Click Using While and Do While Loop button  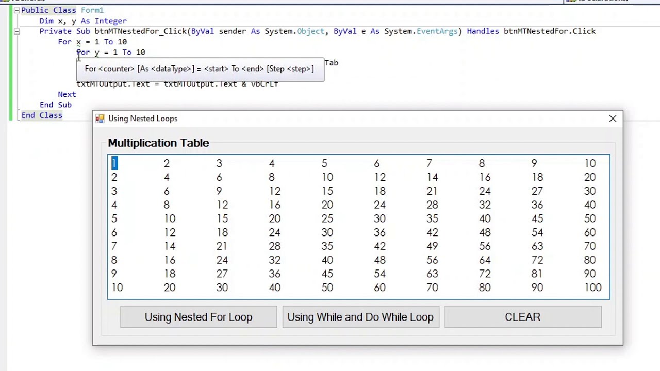(x=360, y=317)
